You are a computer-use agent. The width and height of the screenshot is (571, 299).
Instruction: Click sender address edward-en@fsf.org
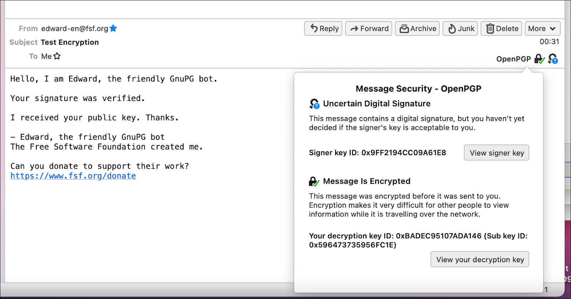tap(75, 29)
